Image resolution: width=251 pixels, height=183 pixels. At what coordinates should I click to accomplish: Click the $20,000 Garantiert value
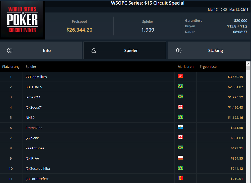(x=241, y=20)
